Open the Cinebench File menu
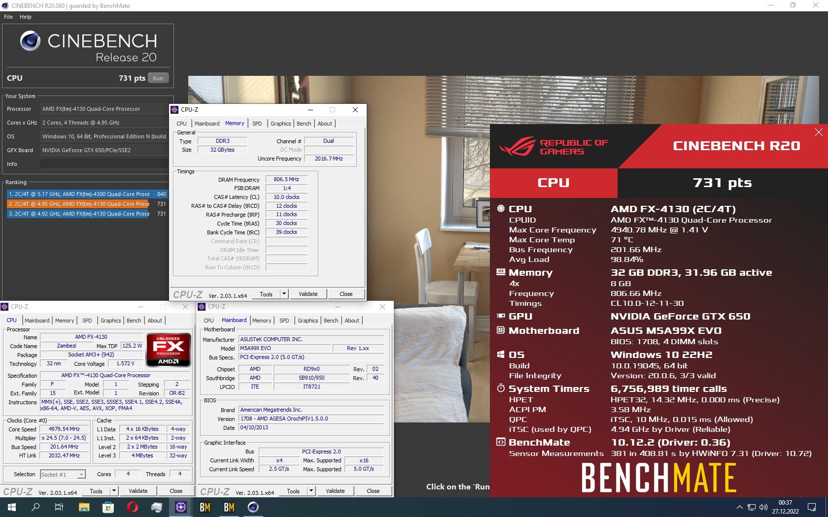This screenshot has width=828, height=517. coord(8,17)
